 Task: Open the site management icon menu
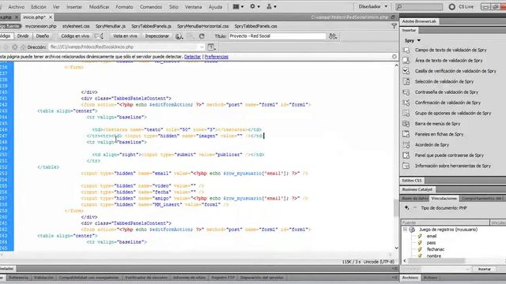pyautogui.click(x=271, y=6)
